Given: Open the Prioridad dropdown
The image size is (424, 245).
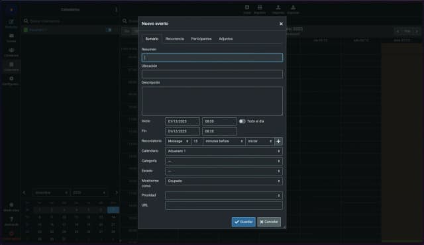Looking at the screenshot, I should tap(224, 195).
